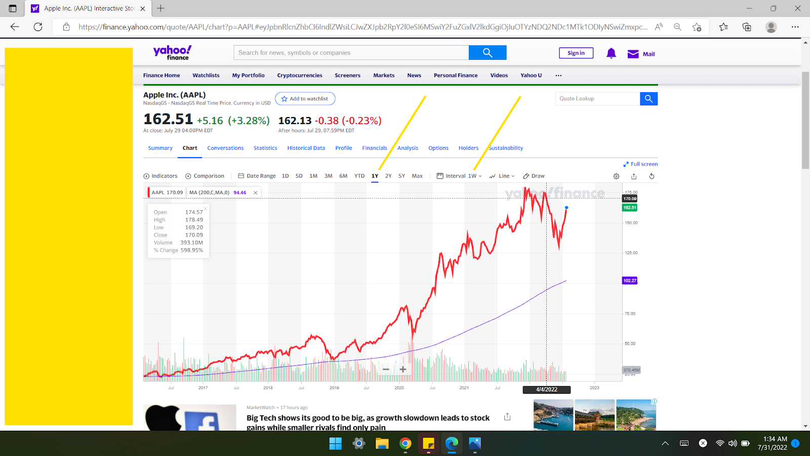Viewport: 810px width, 456px height.
Task: Open Full screen chart
Action: pos(640,164)
